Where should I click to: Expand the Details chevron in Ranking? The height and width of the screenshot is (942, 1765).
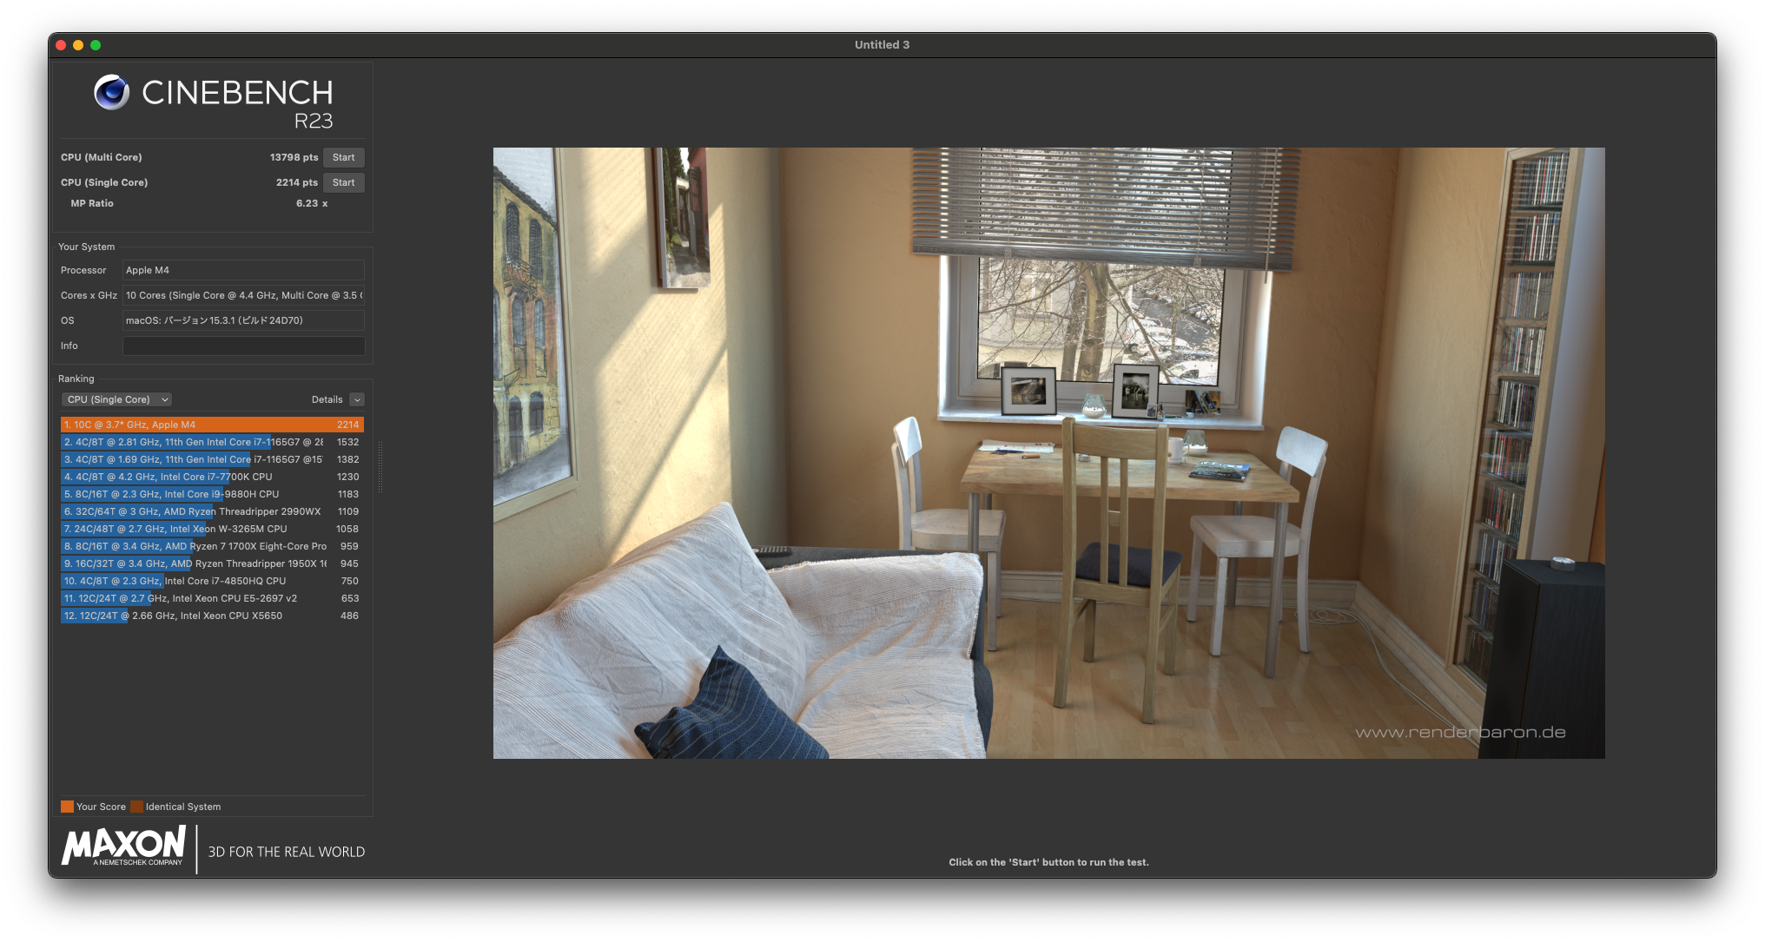pos(357,399)
